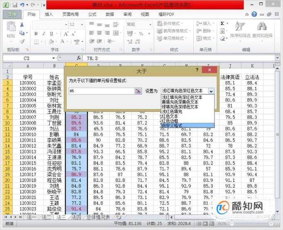Image resolution: width=283 pixels, height=230 pixels.
Task: Click the Format Painter brush icon
Action: click(x=22, y=41)
